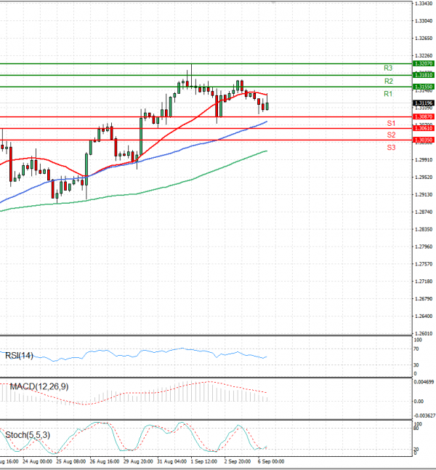Click the S3 support label
The height and width of the screenshot is (470, 436).
click(391, 148)
